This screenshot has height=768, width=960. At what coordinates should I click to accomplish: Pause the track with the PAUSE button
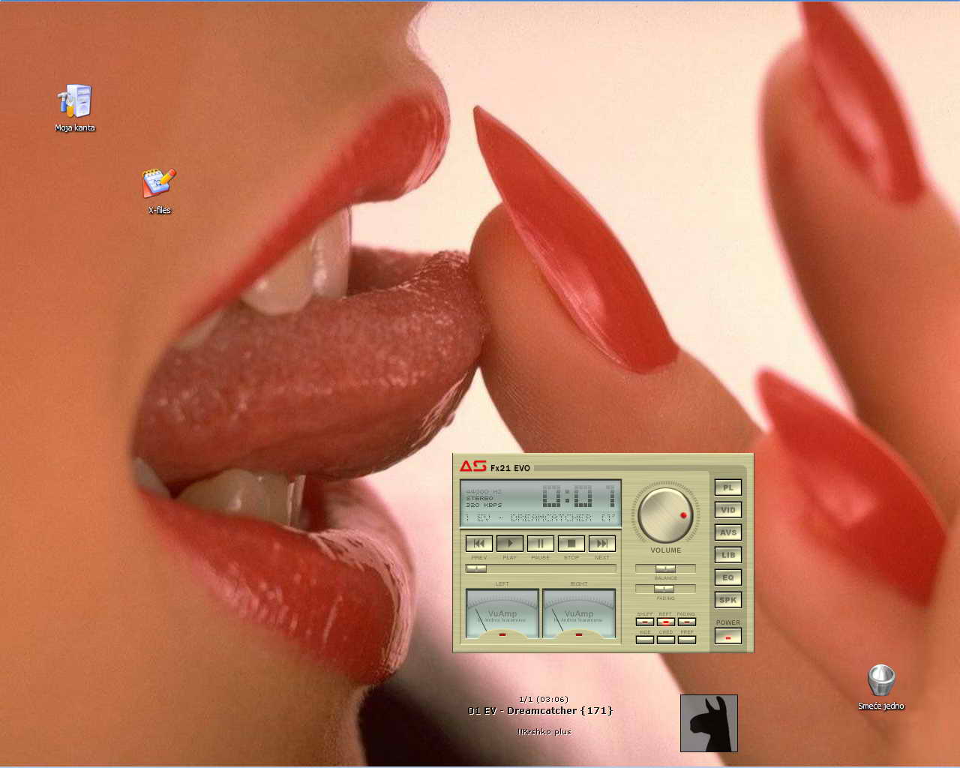[x=541, y=544]
